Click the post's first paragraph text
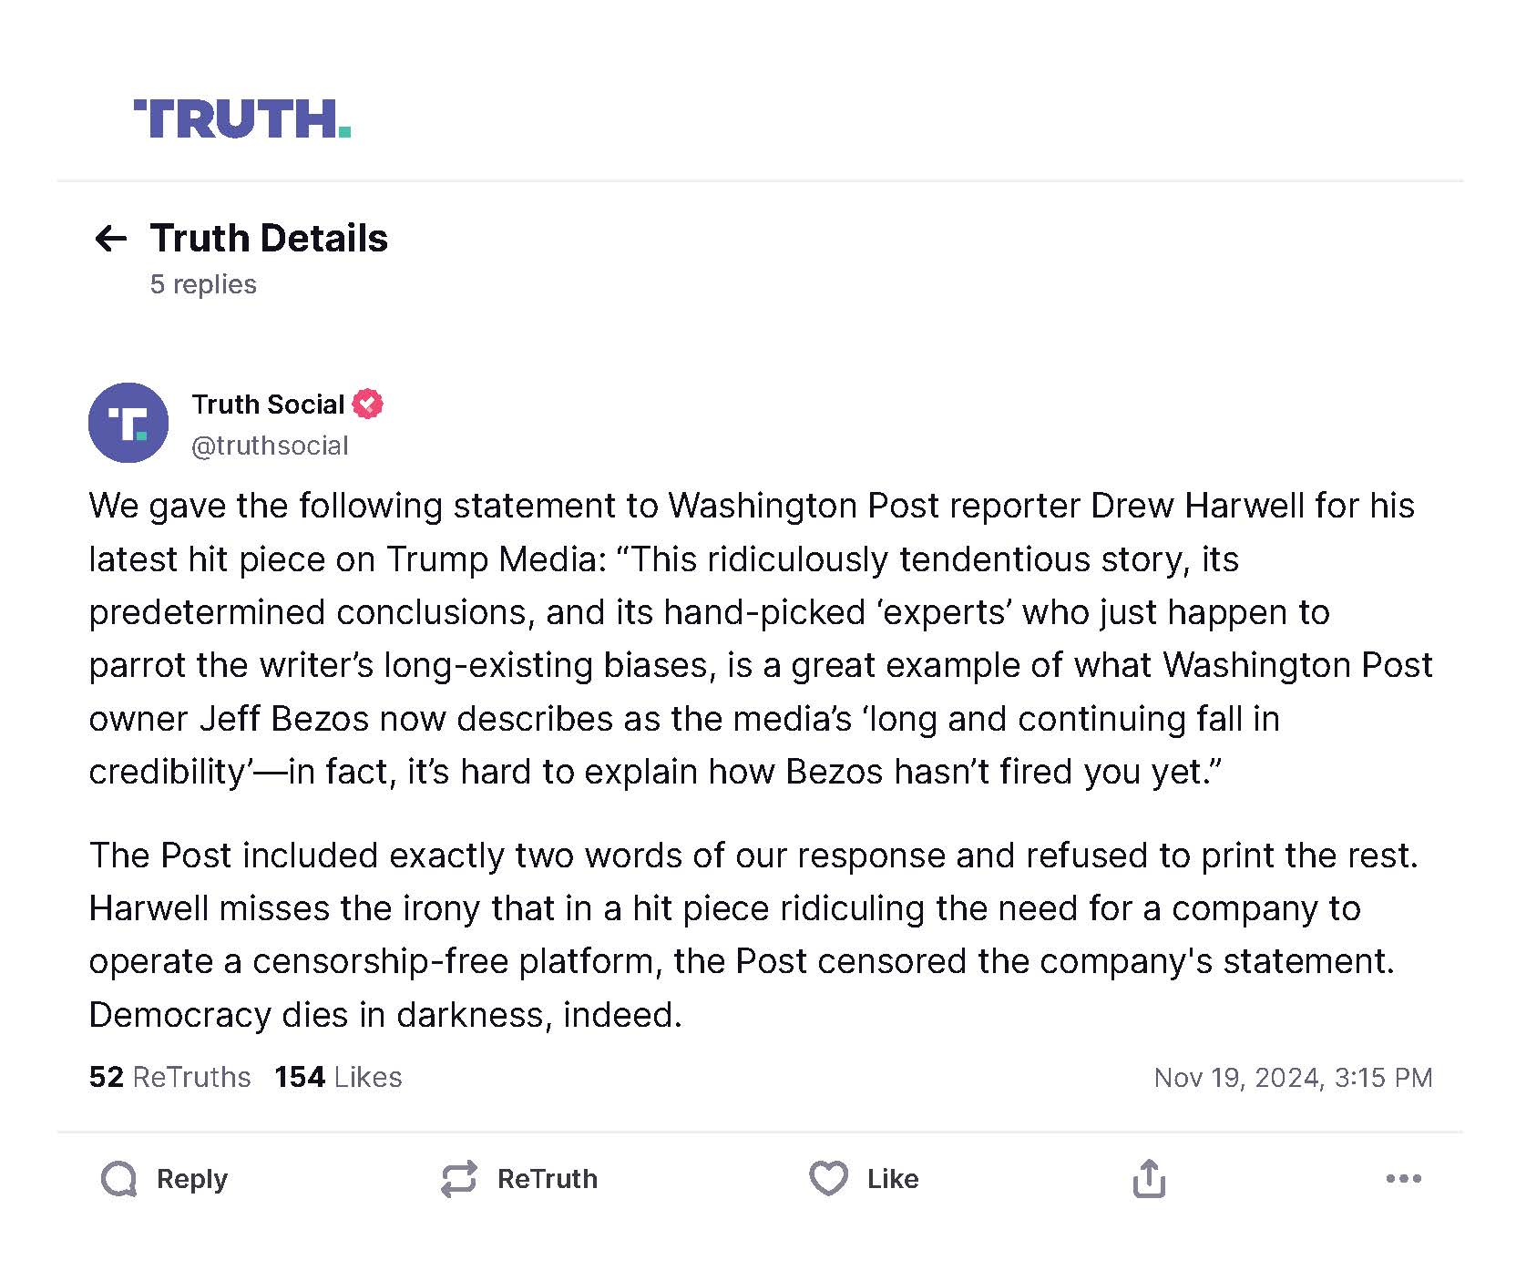Viewport: 1516px width, 1281px height. tap(761, 639)
